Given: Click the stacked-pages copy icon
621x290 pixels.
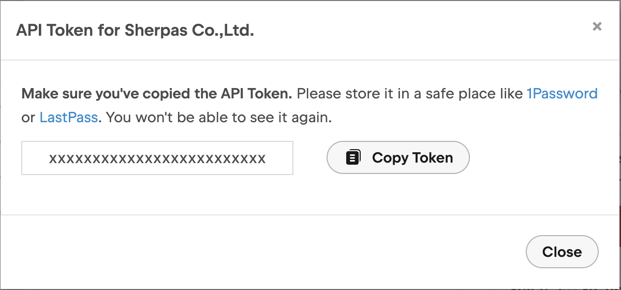Looking at the screenshot, I should point(353,157).
